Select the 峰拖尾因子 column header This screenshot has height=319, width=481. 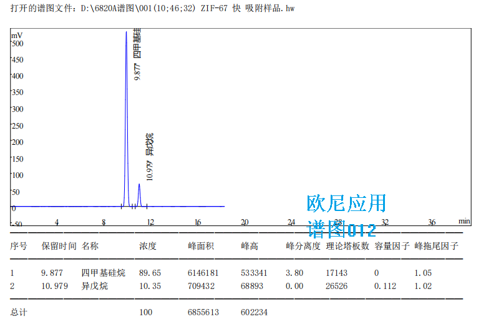[x=435, y=246]
